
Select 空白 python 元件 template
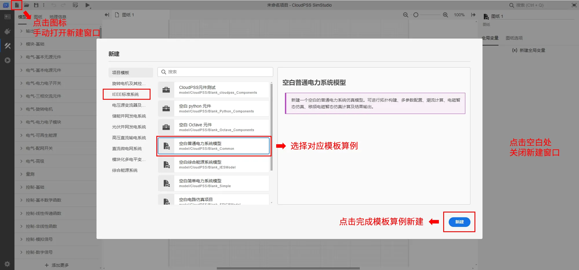(x=214, y=108)
